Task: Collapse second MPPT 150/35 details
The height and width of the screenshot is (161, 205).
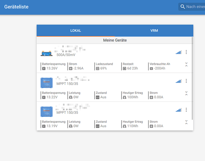Action: tap(186, 122)
